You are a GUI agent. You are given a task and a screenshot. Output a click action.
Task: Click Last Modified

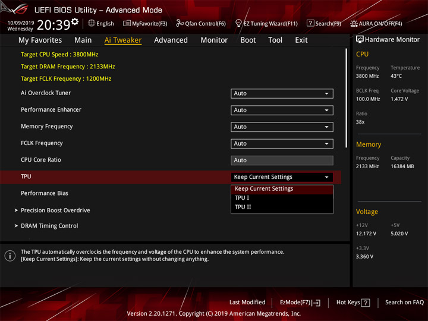(247, 303)
